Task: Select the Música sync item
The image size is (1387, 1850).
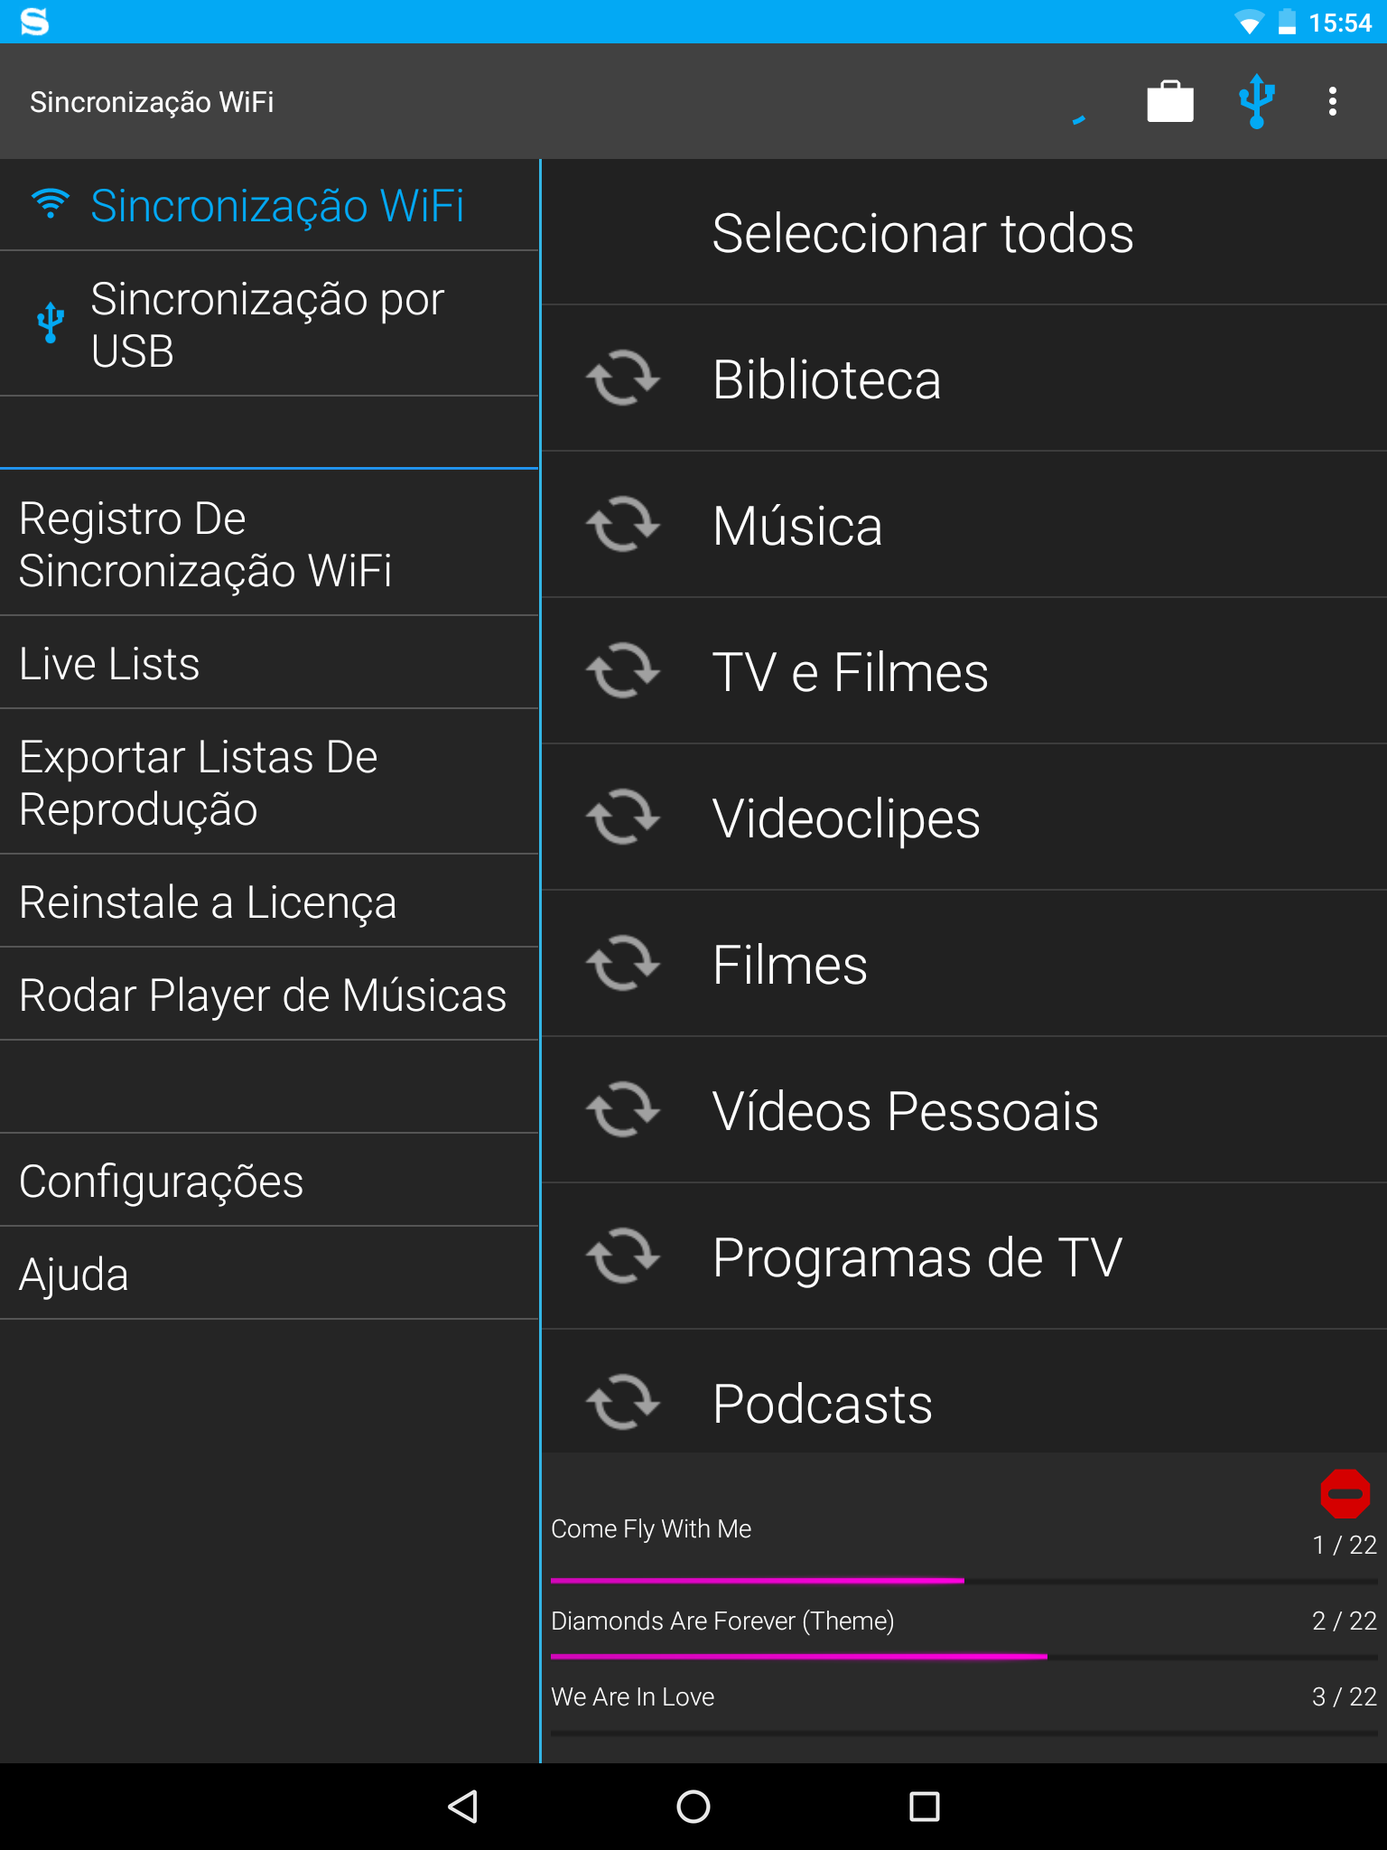Action: click(964, 525)
